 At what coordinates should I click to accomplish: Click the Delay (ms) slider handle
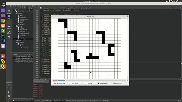(x=65, y=80)
